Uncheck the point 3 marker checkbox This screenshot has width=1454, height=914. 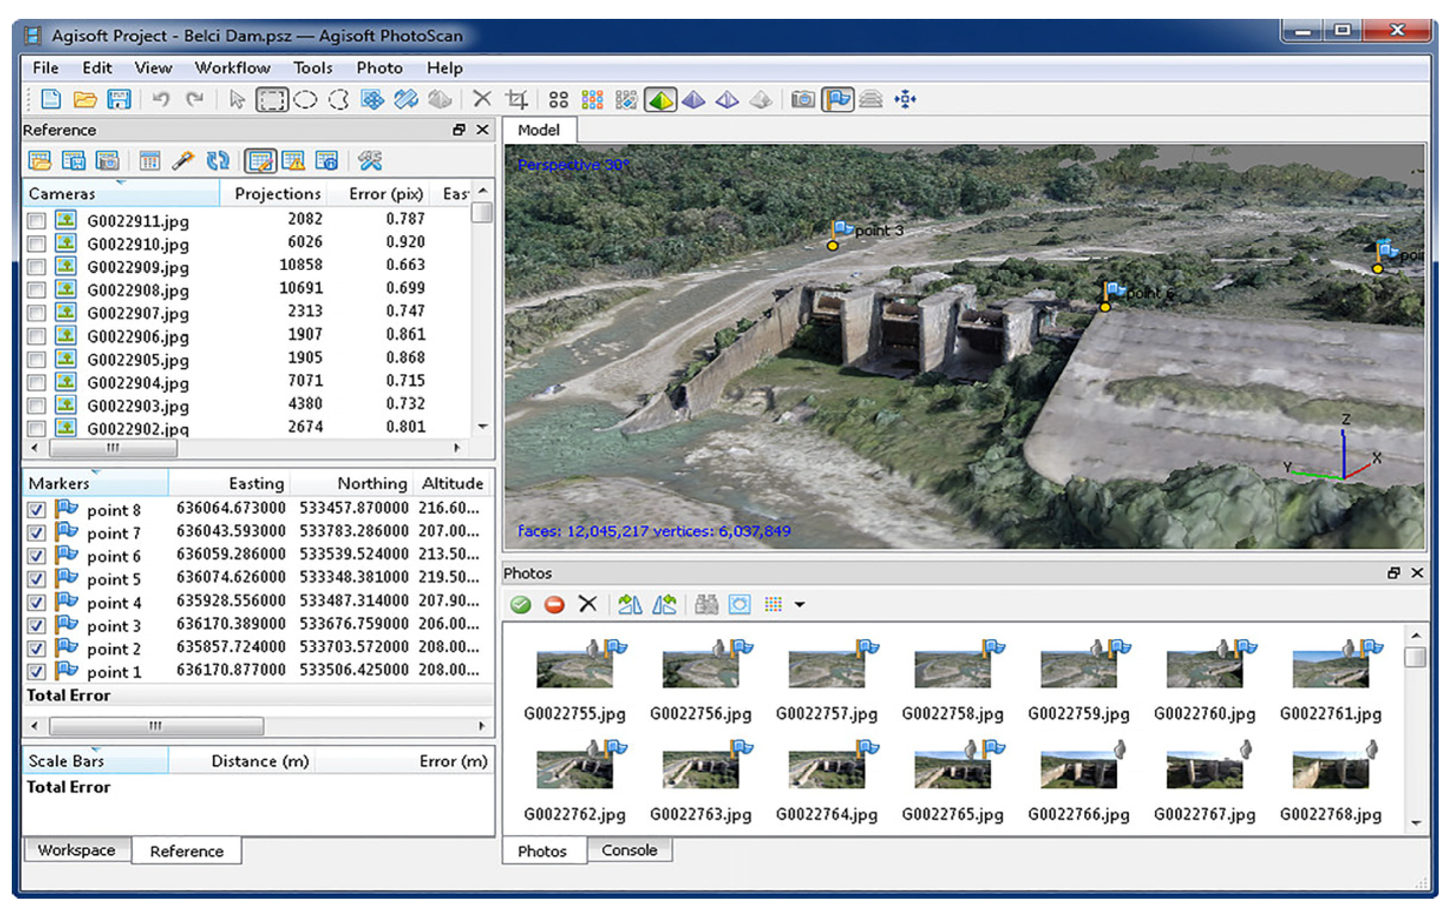(x=36, y=626)
